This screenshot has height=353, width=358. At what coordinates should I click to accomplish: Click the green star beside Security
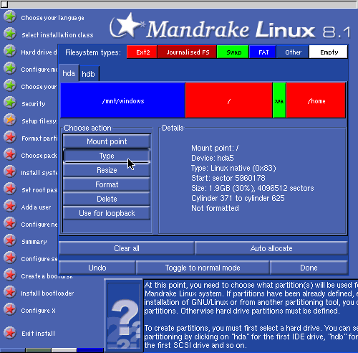[10, 103]
